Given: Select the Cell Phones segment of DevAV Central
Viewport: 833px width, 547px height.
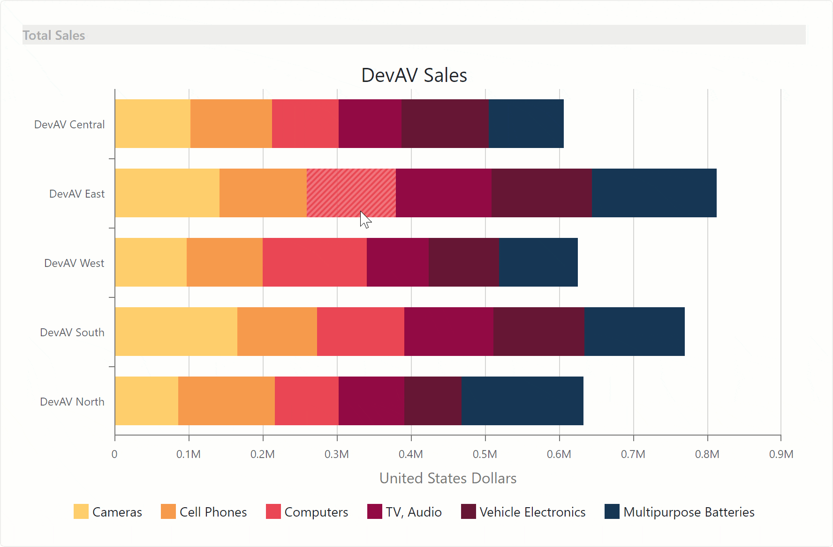Looking at the screenshot, I should [231, 123].
